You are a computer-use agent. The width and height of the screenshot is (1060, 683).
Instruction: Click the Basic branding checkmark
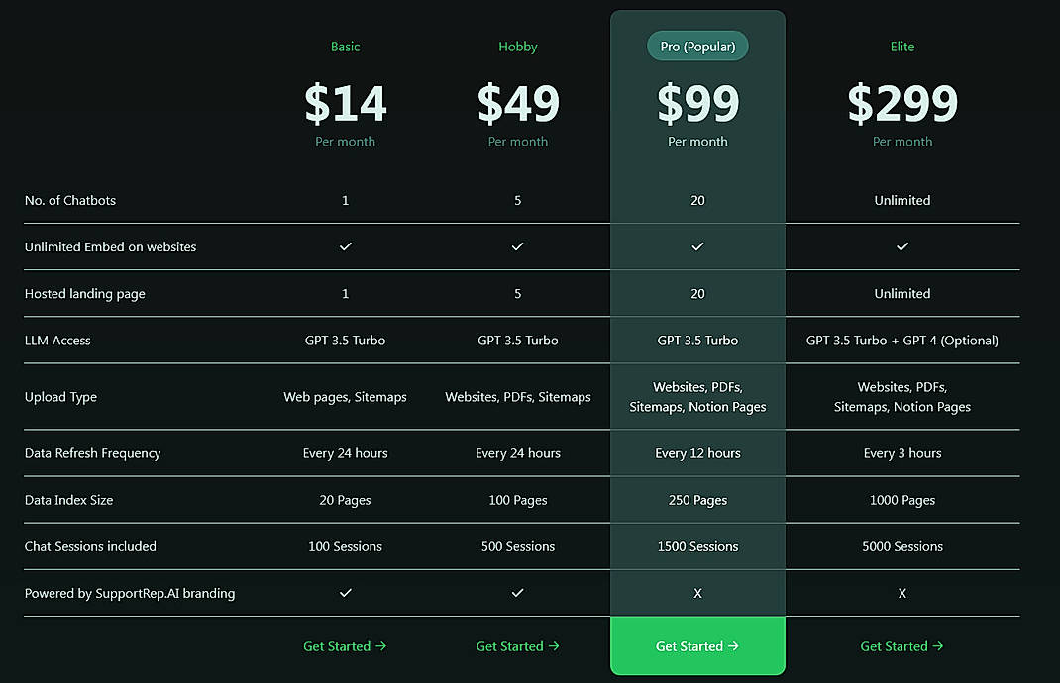(345, 593)
